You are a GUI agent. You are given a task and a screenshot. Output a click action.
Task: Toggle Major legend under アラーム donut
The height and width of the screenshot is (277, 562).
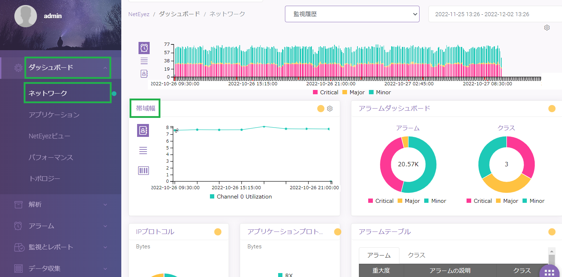409,201
